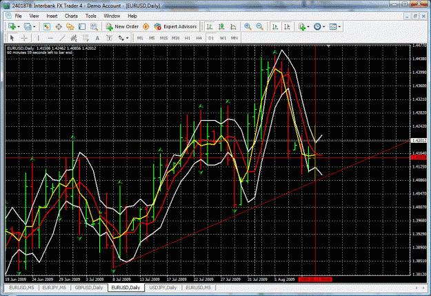Viewport: 431px width, 296px height.
Task: Click the 1.42012 current price label
Action: [419, 141]
